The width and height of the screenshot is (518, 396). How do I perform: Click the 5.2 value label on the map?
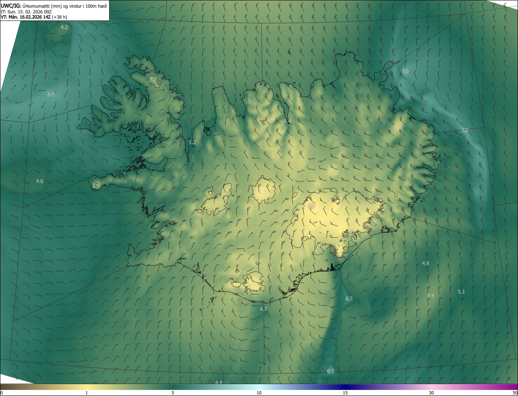[192, 142]
